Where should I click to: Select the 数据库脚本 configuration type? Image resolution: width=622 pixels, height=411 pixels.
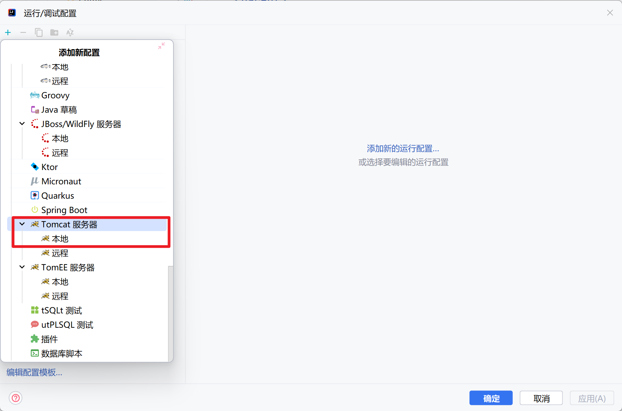[x=61, y=353]
